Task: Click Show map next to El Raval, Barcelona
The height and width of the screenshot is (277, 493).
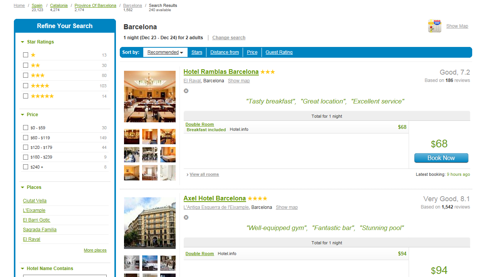Action: click(x=239, y=81)
